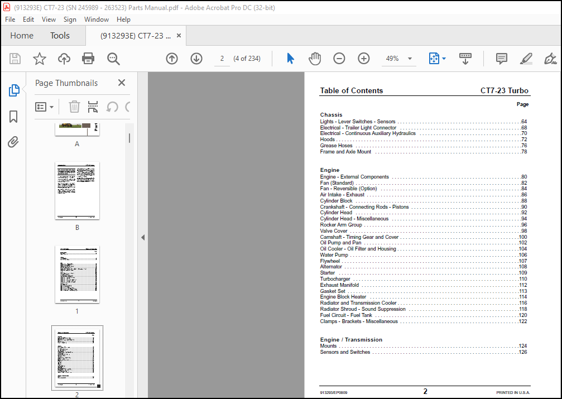The image size is (562, 399).
Task: Click the Fit page view icon
Action: (434, 59)
